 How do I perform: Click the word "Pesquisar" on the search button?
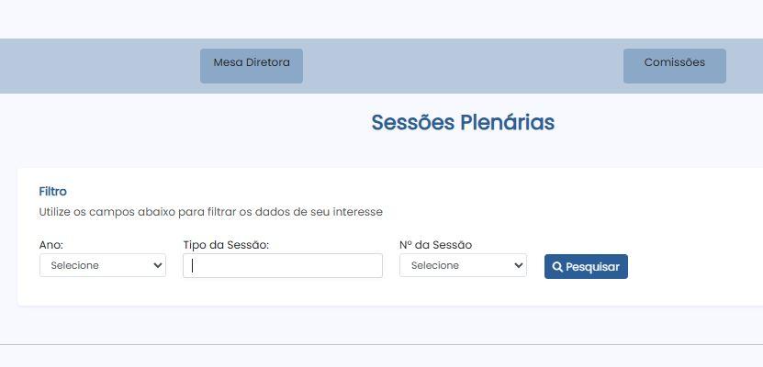coord(592,267)
